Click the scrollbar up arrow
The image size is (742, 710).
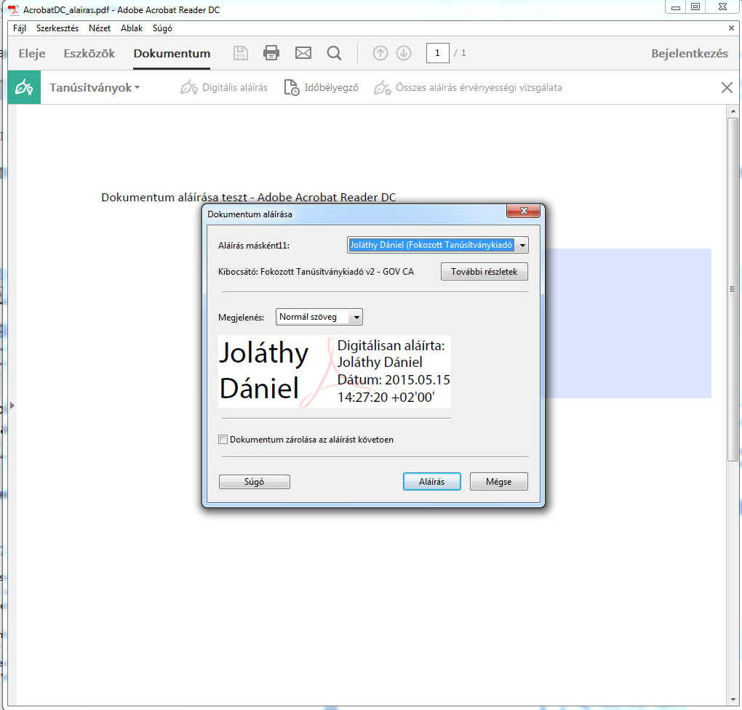[733, 111]
